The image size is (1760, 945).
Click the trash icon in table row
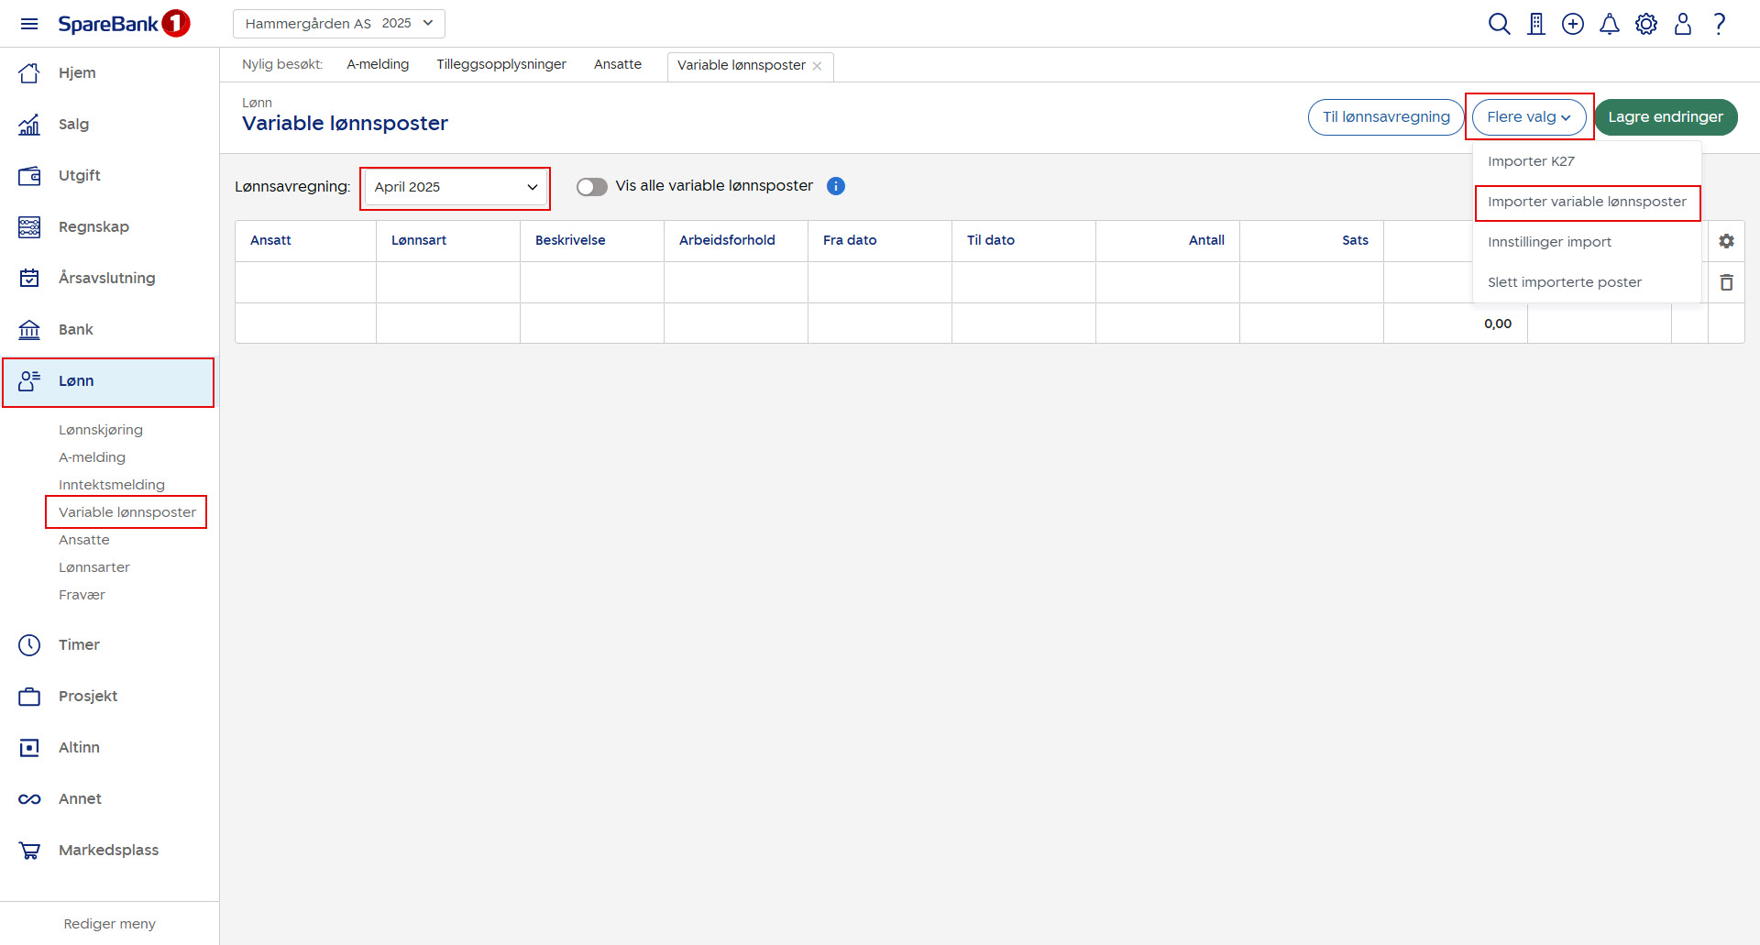[1726, 282]
